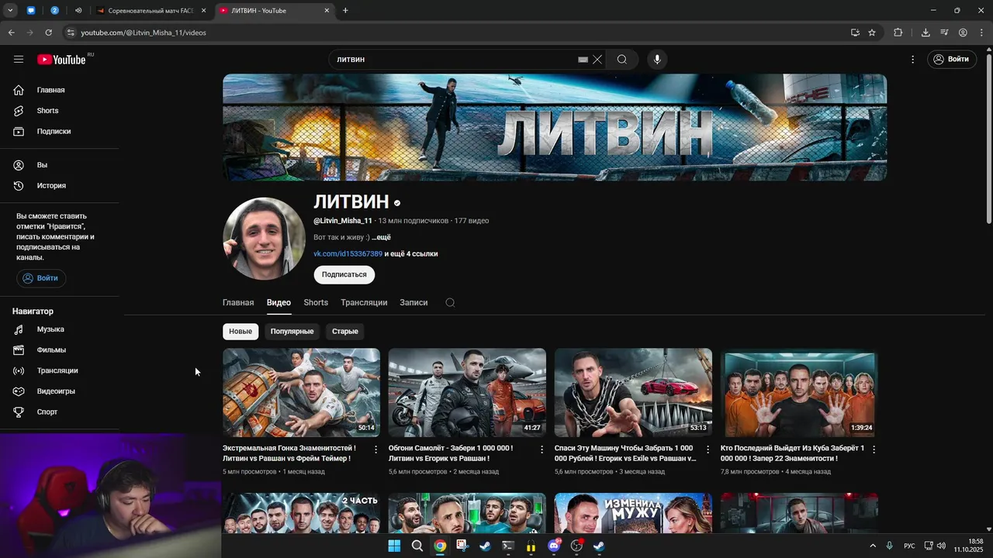The image size is (993, 558).
Task: Filter videos by Старые chip
Action: point(345,332)
